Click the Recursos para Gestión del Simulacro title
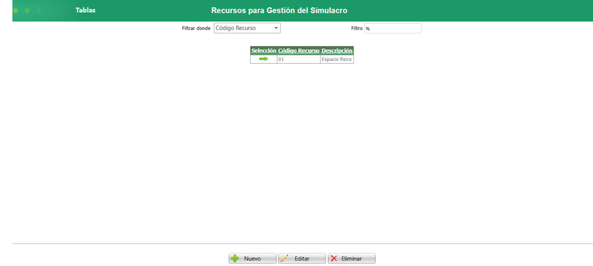The width and height of the screenshot is (593, 266). click(279, 10)
